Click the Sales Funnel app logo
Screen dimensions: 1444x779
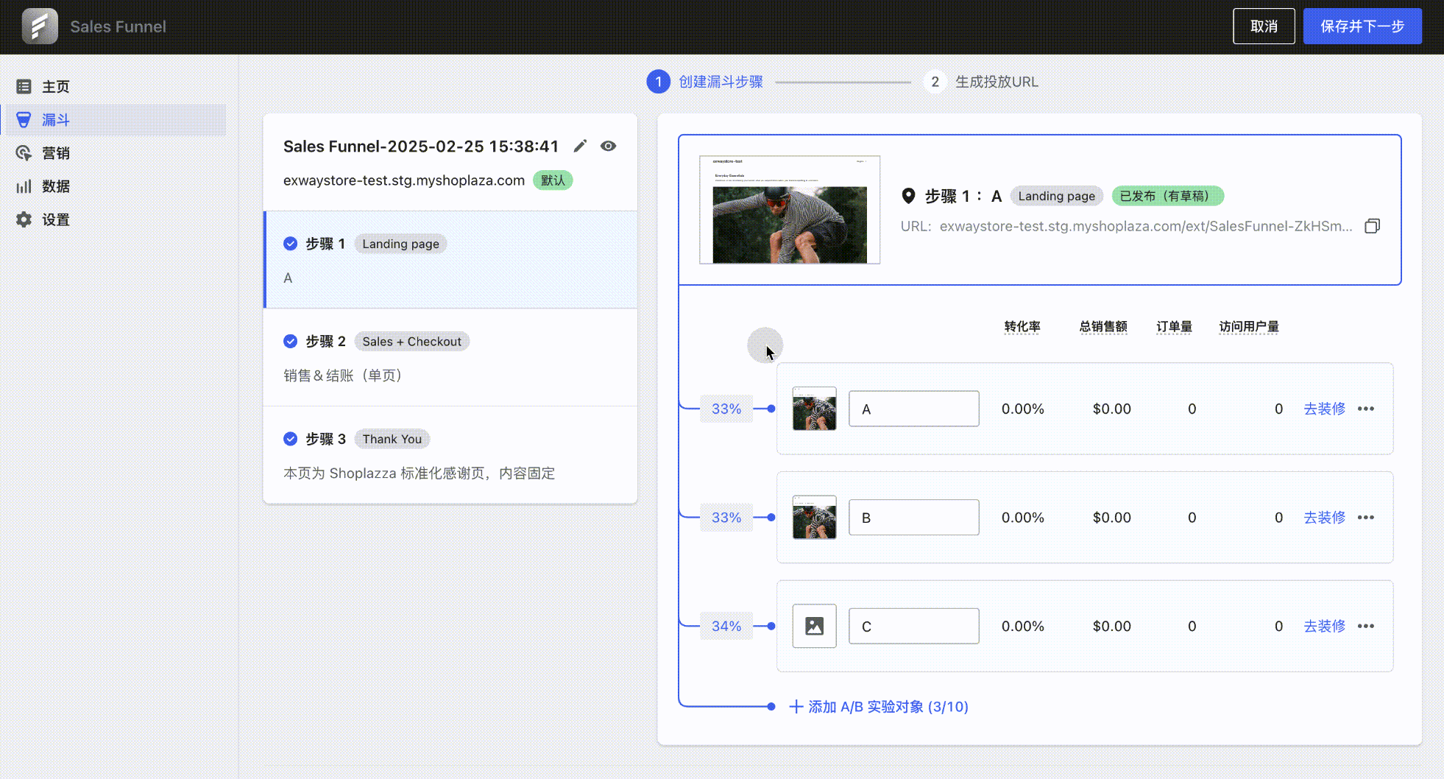coord(40,27)
